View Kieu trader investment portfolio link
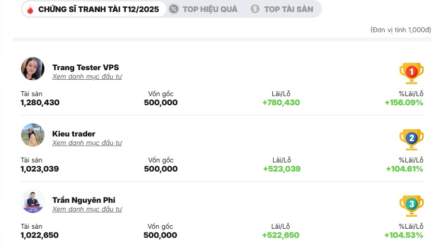This screenshot has height=247, width=442. click(87, 143)
